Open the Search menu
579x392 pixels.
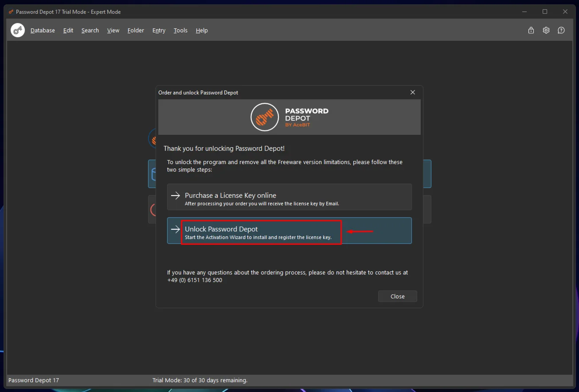click(x=90, y=30)
